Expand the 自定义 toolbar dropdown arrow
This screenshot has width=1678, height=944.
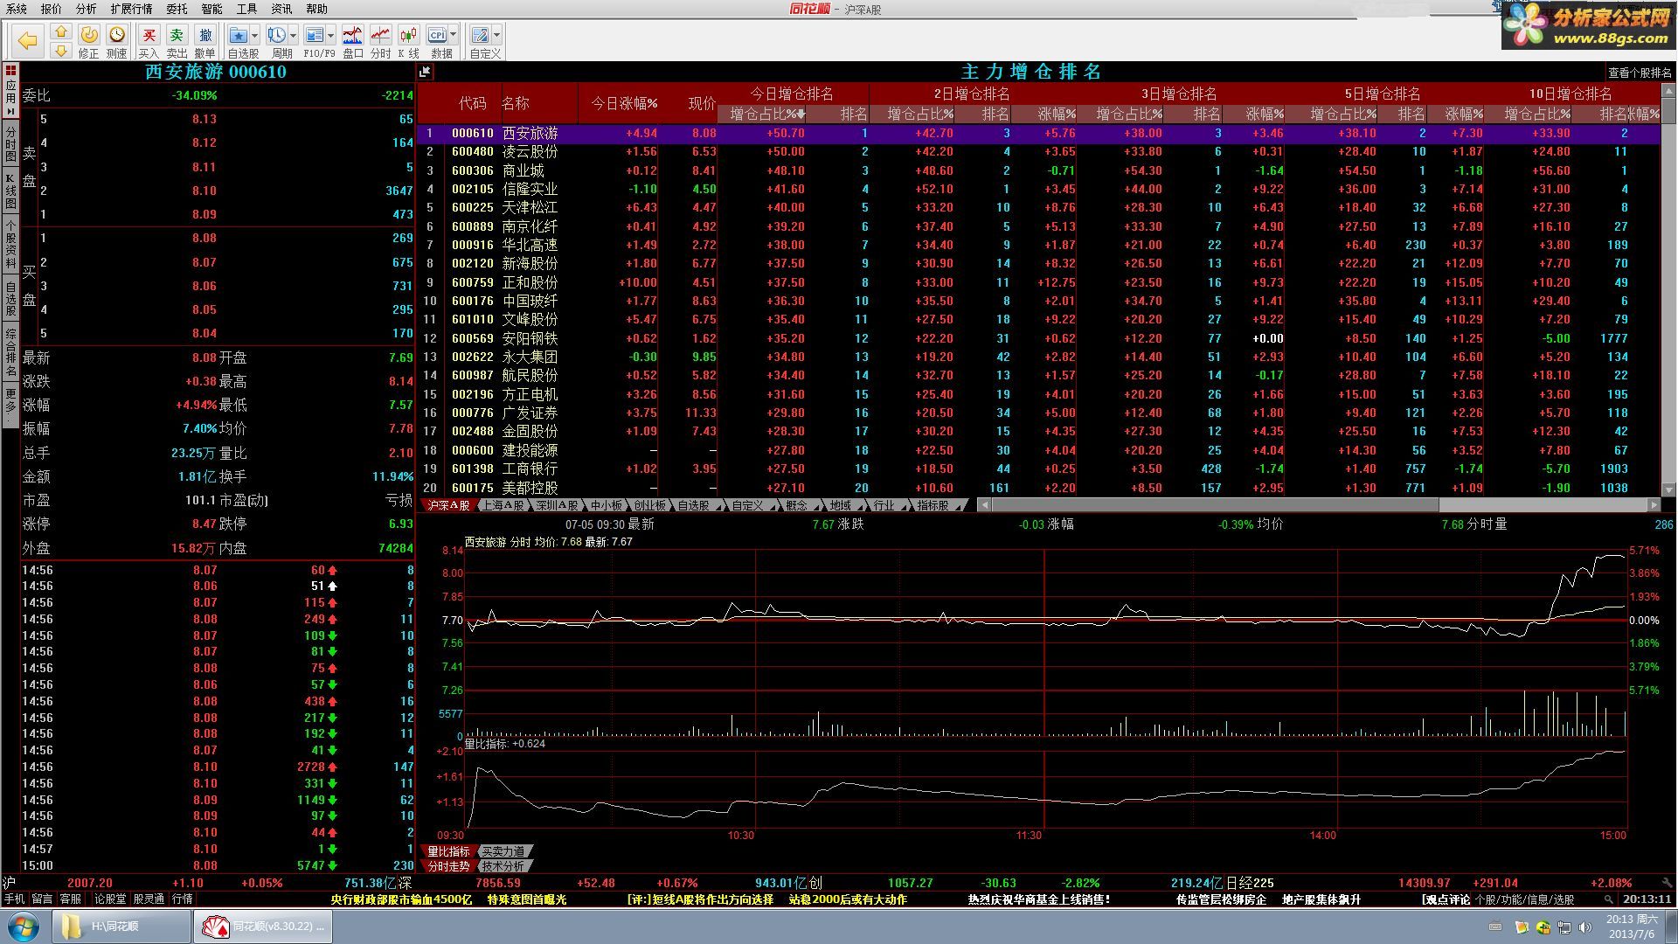click(496, 35)
